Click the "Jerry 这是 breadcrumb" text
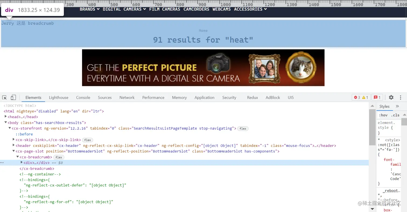 pyautogui.click(x=27, y=23)
